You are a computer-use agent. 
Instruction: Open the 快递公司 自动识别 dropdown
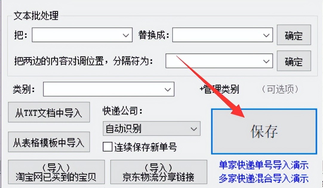(x=152, y=129)
